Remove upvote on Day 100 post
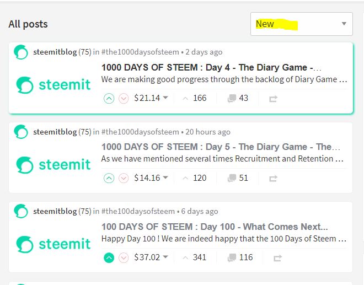 pos(109,257)
